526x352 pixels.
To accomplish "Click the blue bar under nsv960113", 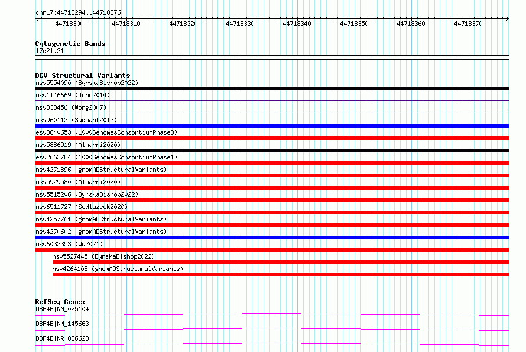I will [272, 126].
